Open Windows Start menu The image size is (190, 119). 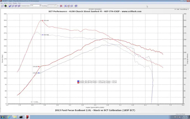[2, 117]
